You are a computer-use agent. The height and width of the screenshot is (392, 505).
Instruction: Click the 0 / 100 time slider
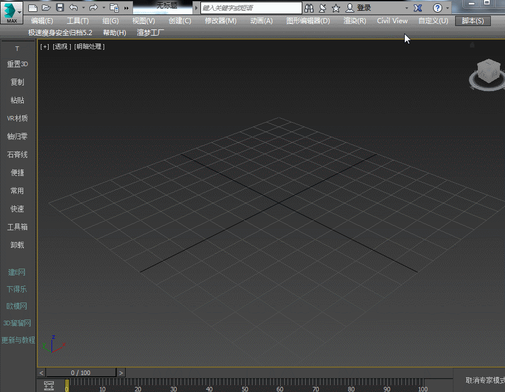tap(80, 373)
